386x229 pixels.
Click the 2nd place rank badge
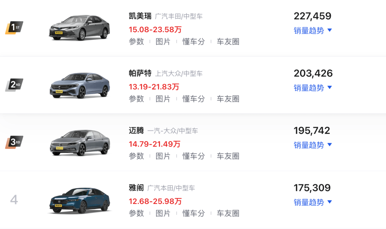click(x=14, y=85)
